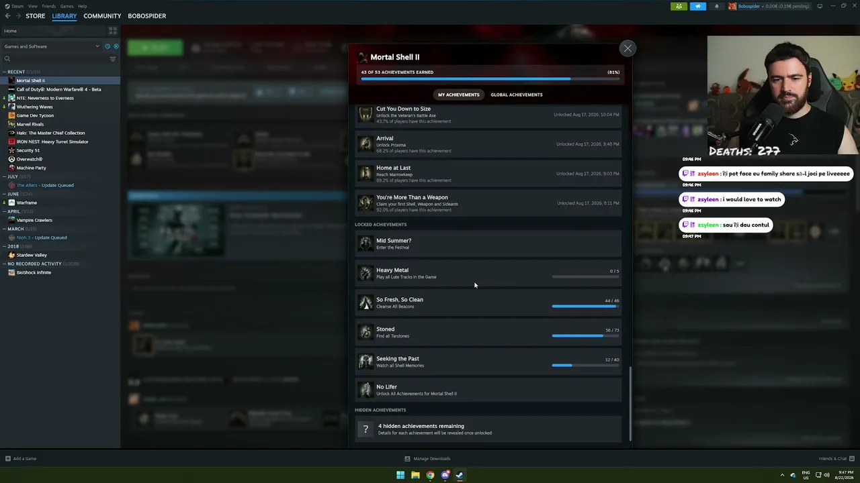Click the No Lifer achievement icon

pyautogui.click(x=365, y=390)
